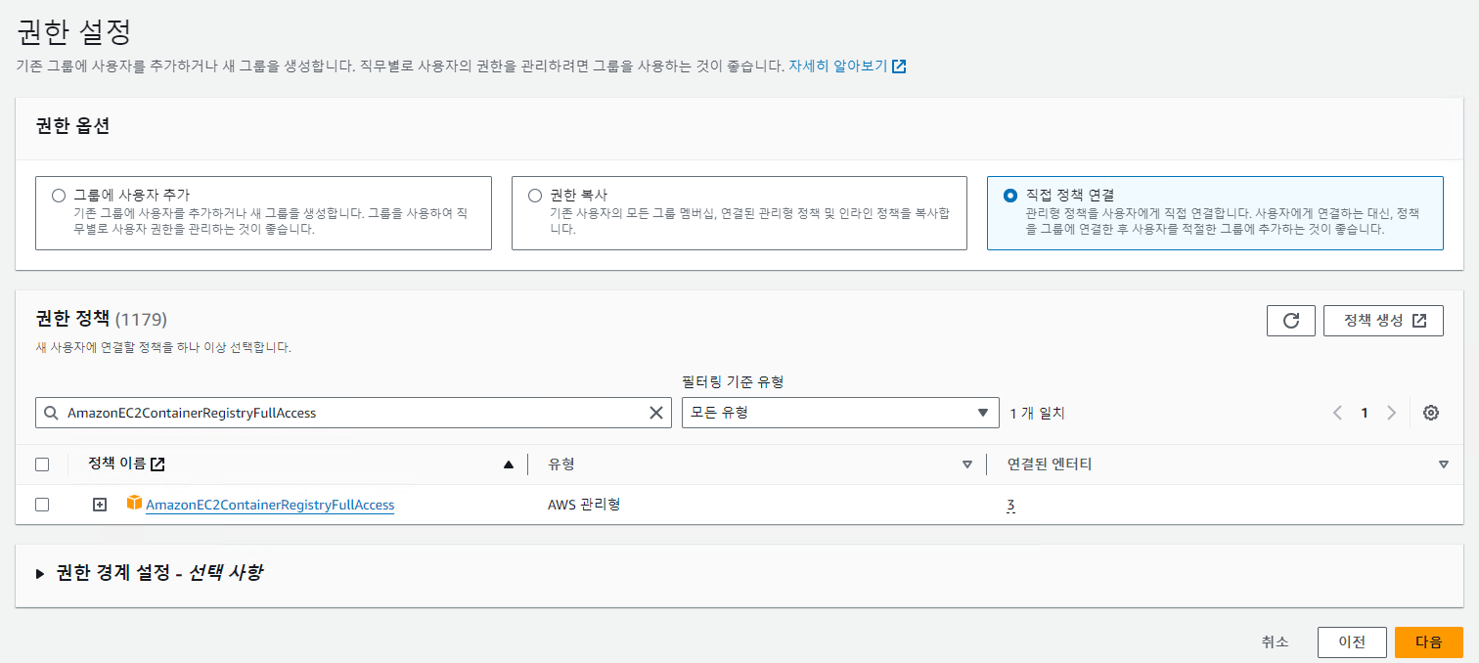Expand AmazonEC2ContainerRegistryFullAccess policy details plus icon
This screenshot has width=1479, height=663.
click(99, 505)
